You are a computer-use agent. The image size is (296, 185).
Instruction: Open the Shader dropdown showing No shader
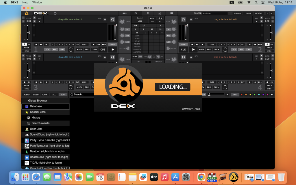coord(215,13)
